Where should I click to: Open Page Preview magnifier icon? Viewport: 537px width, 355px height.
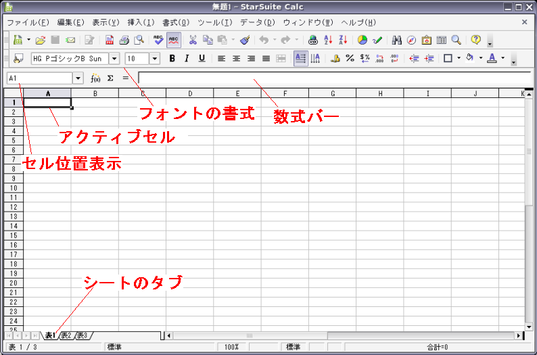point(139,40)
